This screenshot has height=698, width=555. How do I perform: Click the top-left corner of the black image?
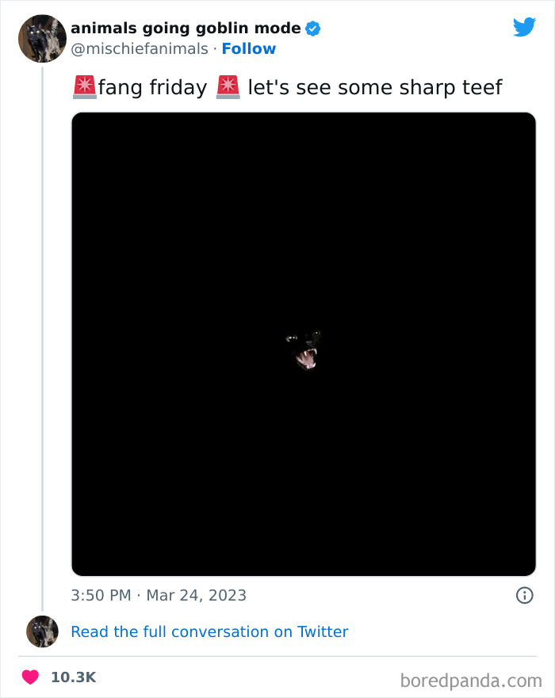[77, 118]
